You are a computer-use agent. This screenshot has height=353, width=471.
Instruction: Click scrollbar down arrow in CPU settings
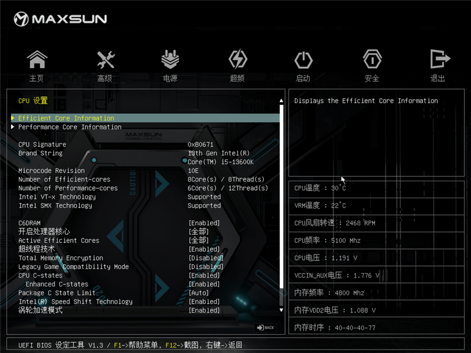(281, 310)
